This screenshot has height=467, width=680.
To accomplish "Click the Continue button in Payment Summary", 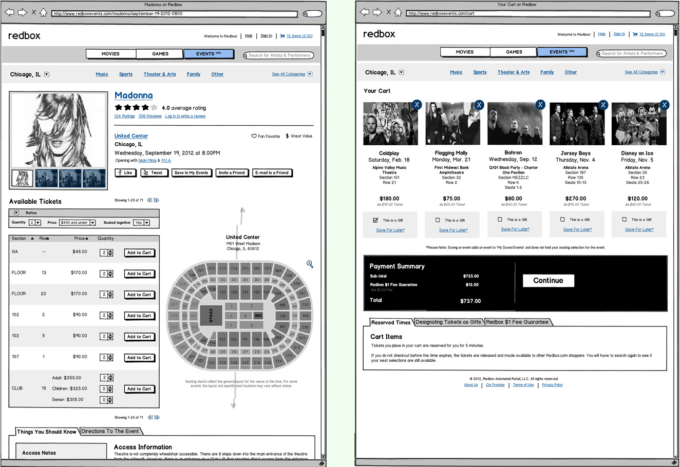I will tap(548, 280).
